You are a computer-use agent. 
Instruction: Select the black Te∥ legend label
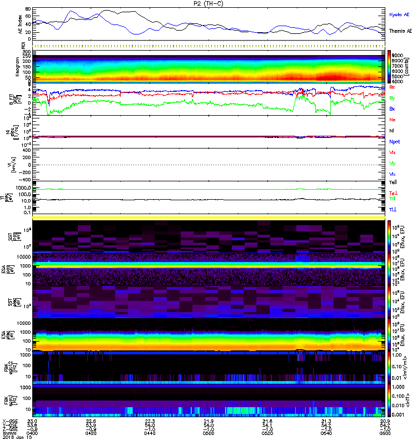393,182
